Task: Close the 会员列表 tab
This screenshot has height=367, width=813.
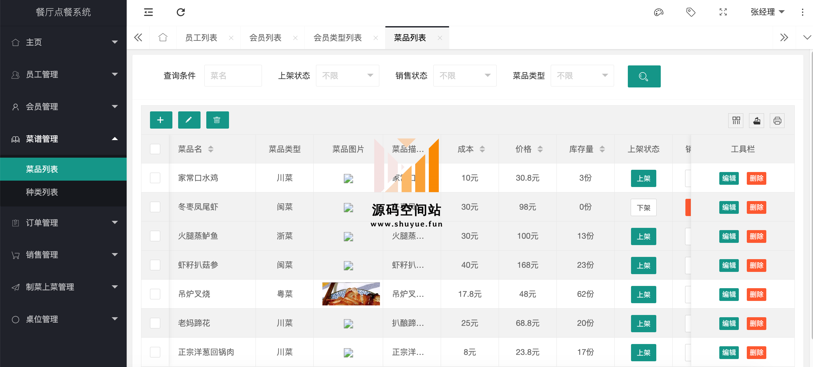Action: pyautogui.click(x=295, y=38)
